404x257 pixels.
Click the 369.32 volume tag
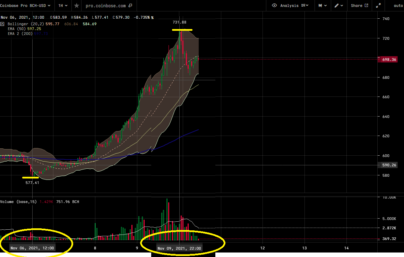(389, 239)
